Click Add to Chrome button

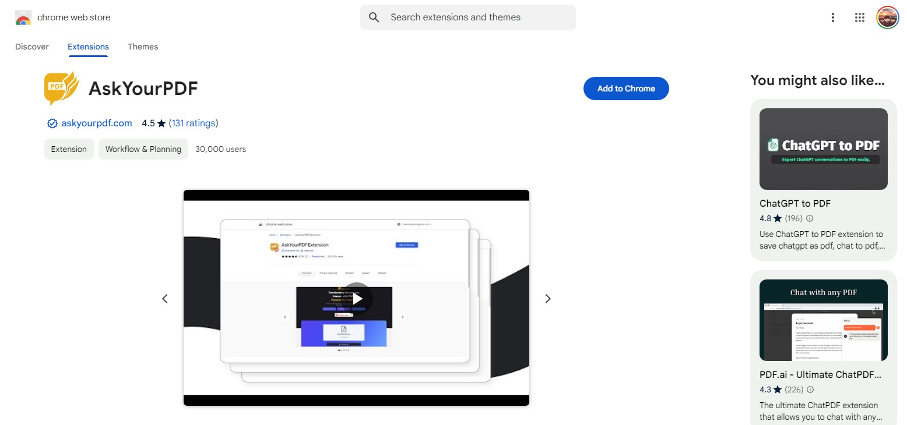pyautogui.click(x=626, y=88)
